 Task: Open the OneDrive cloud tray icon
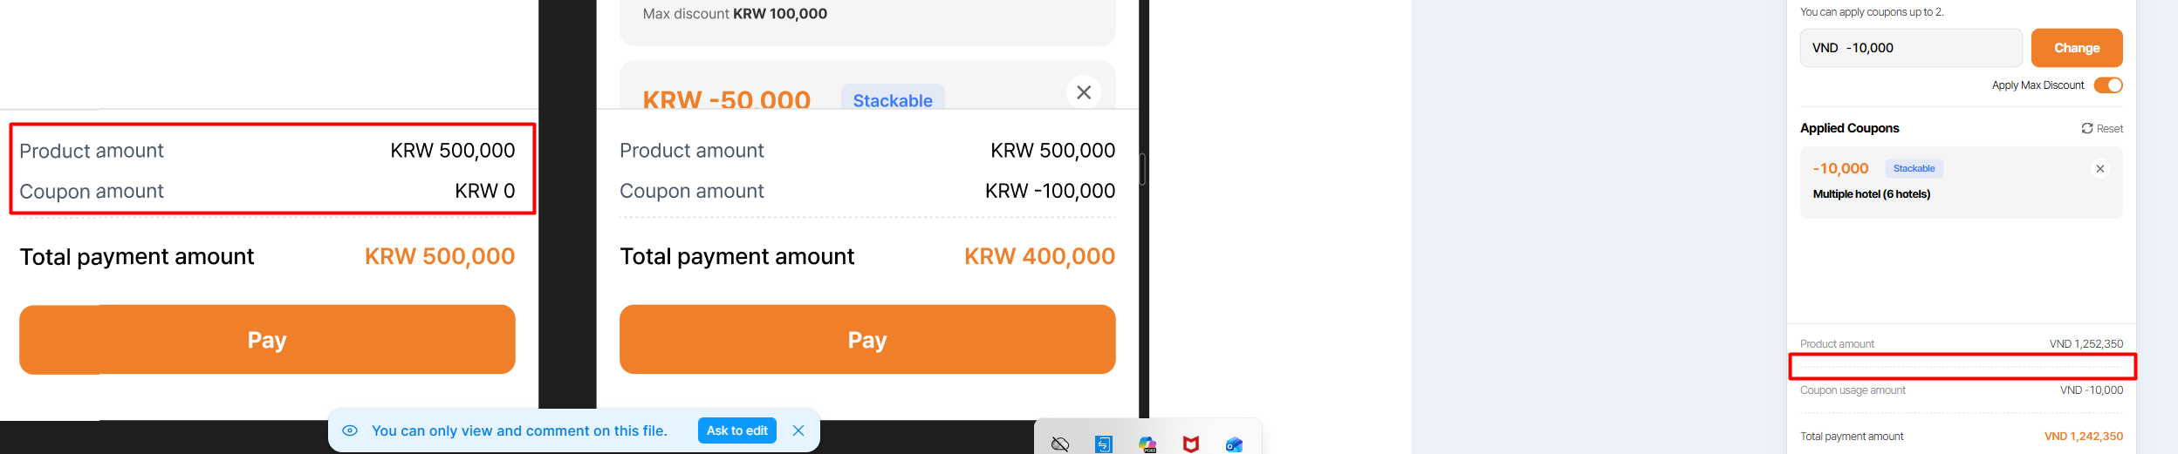1060,444
